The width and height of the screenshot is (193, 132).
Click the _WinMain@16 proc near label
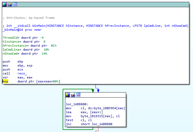pos(22,30)
